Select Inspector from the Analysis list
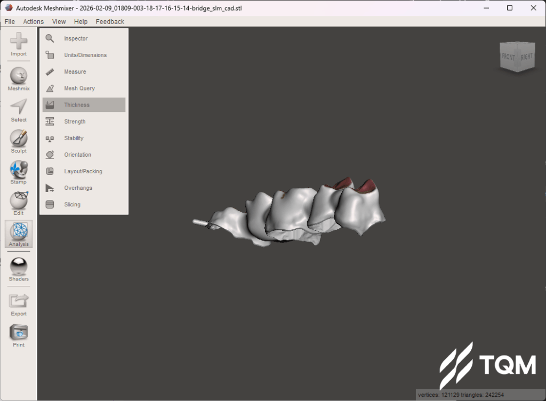This screenshot has height=401, width=546. tap(76, 38)
